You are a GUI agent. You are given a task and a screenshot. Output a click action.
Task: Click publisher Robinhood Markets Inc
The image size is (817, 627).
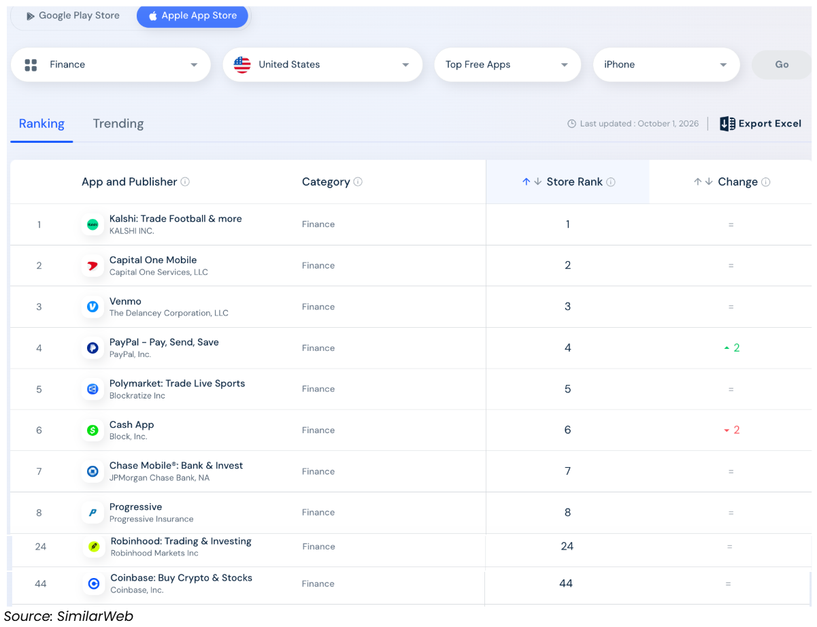[x=154, y=554]
